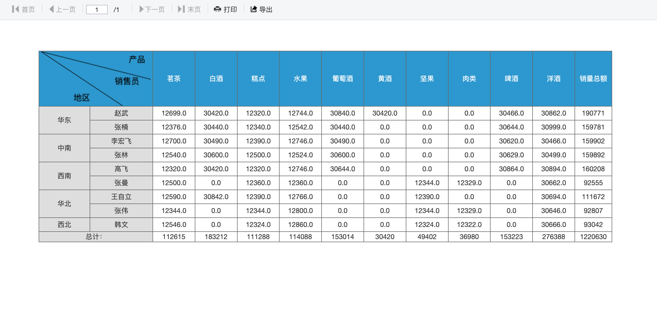Image resolution: width=657 pixels, height=326 pixels.
Task: Click the 糕点 column header
Action: point(258,79)
